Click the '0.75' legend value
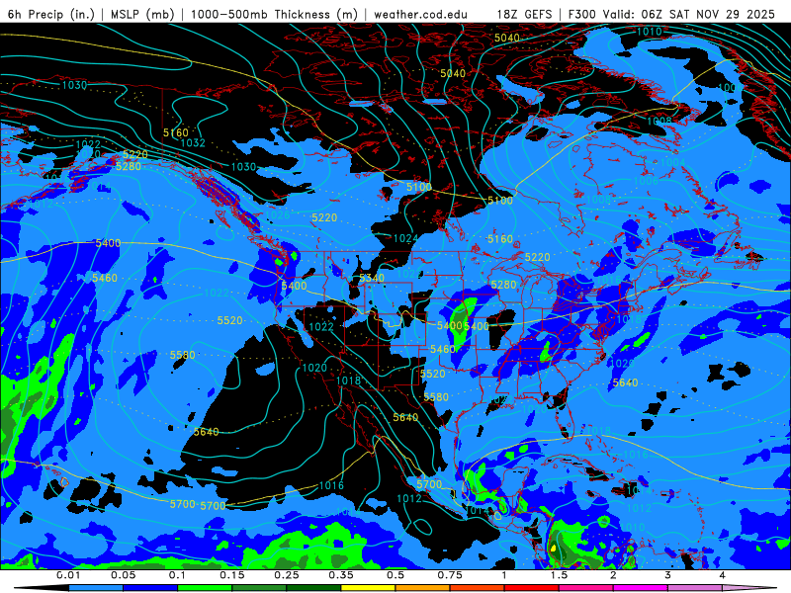This screenshot has height=593, width=791. tap(450, 575)
